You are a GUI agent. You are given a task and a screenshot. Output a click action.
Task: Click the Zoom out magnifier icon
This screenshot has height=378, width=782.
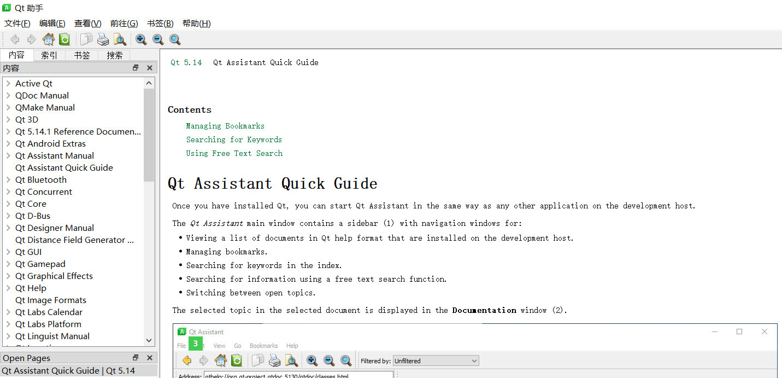click(x=158, y=39)
